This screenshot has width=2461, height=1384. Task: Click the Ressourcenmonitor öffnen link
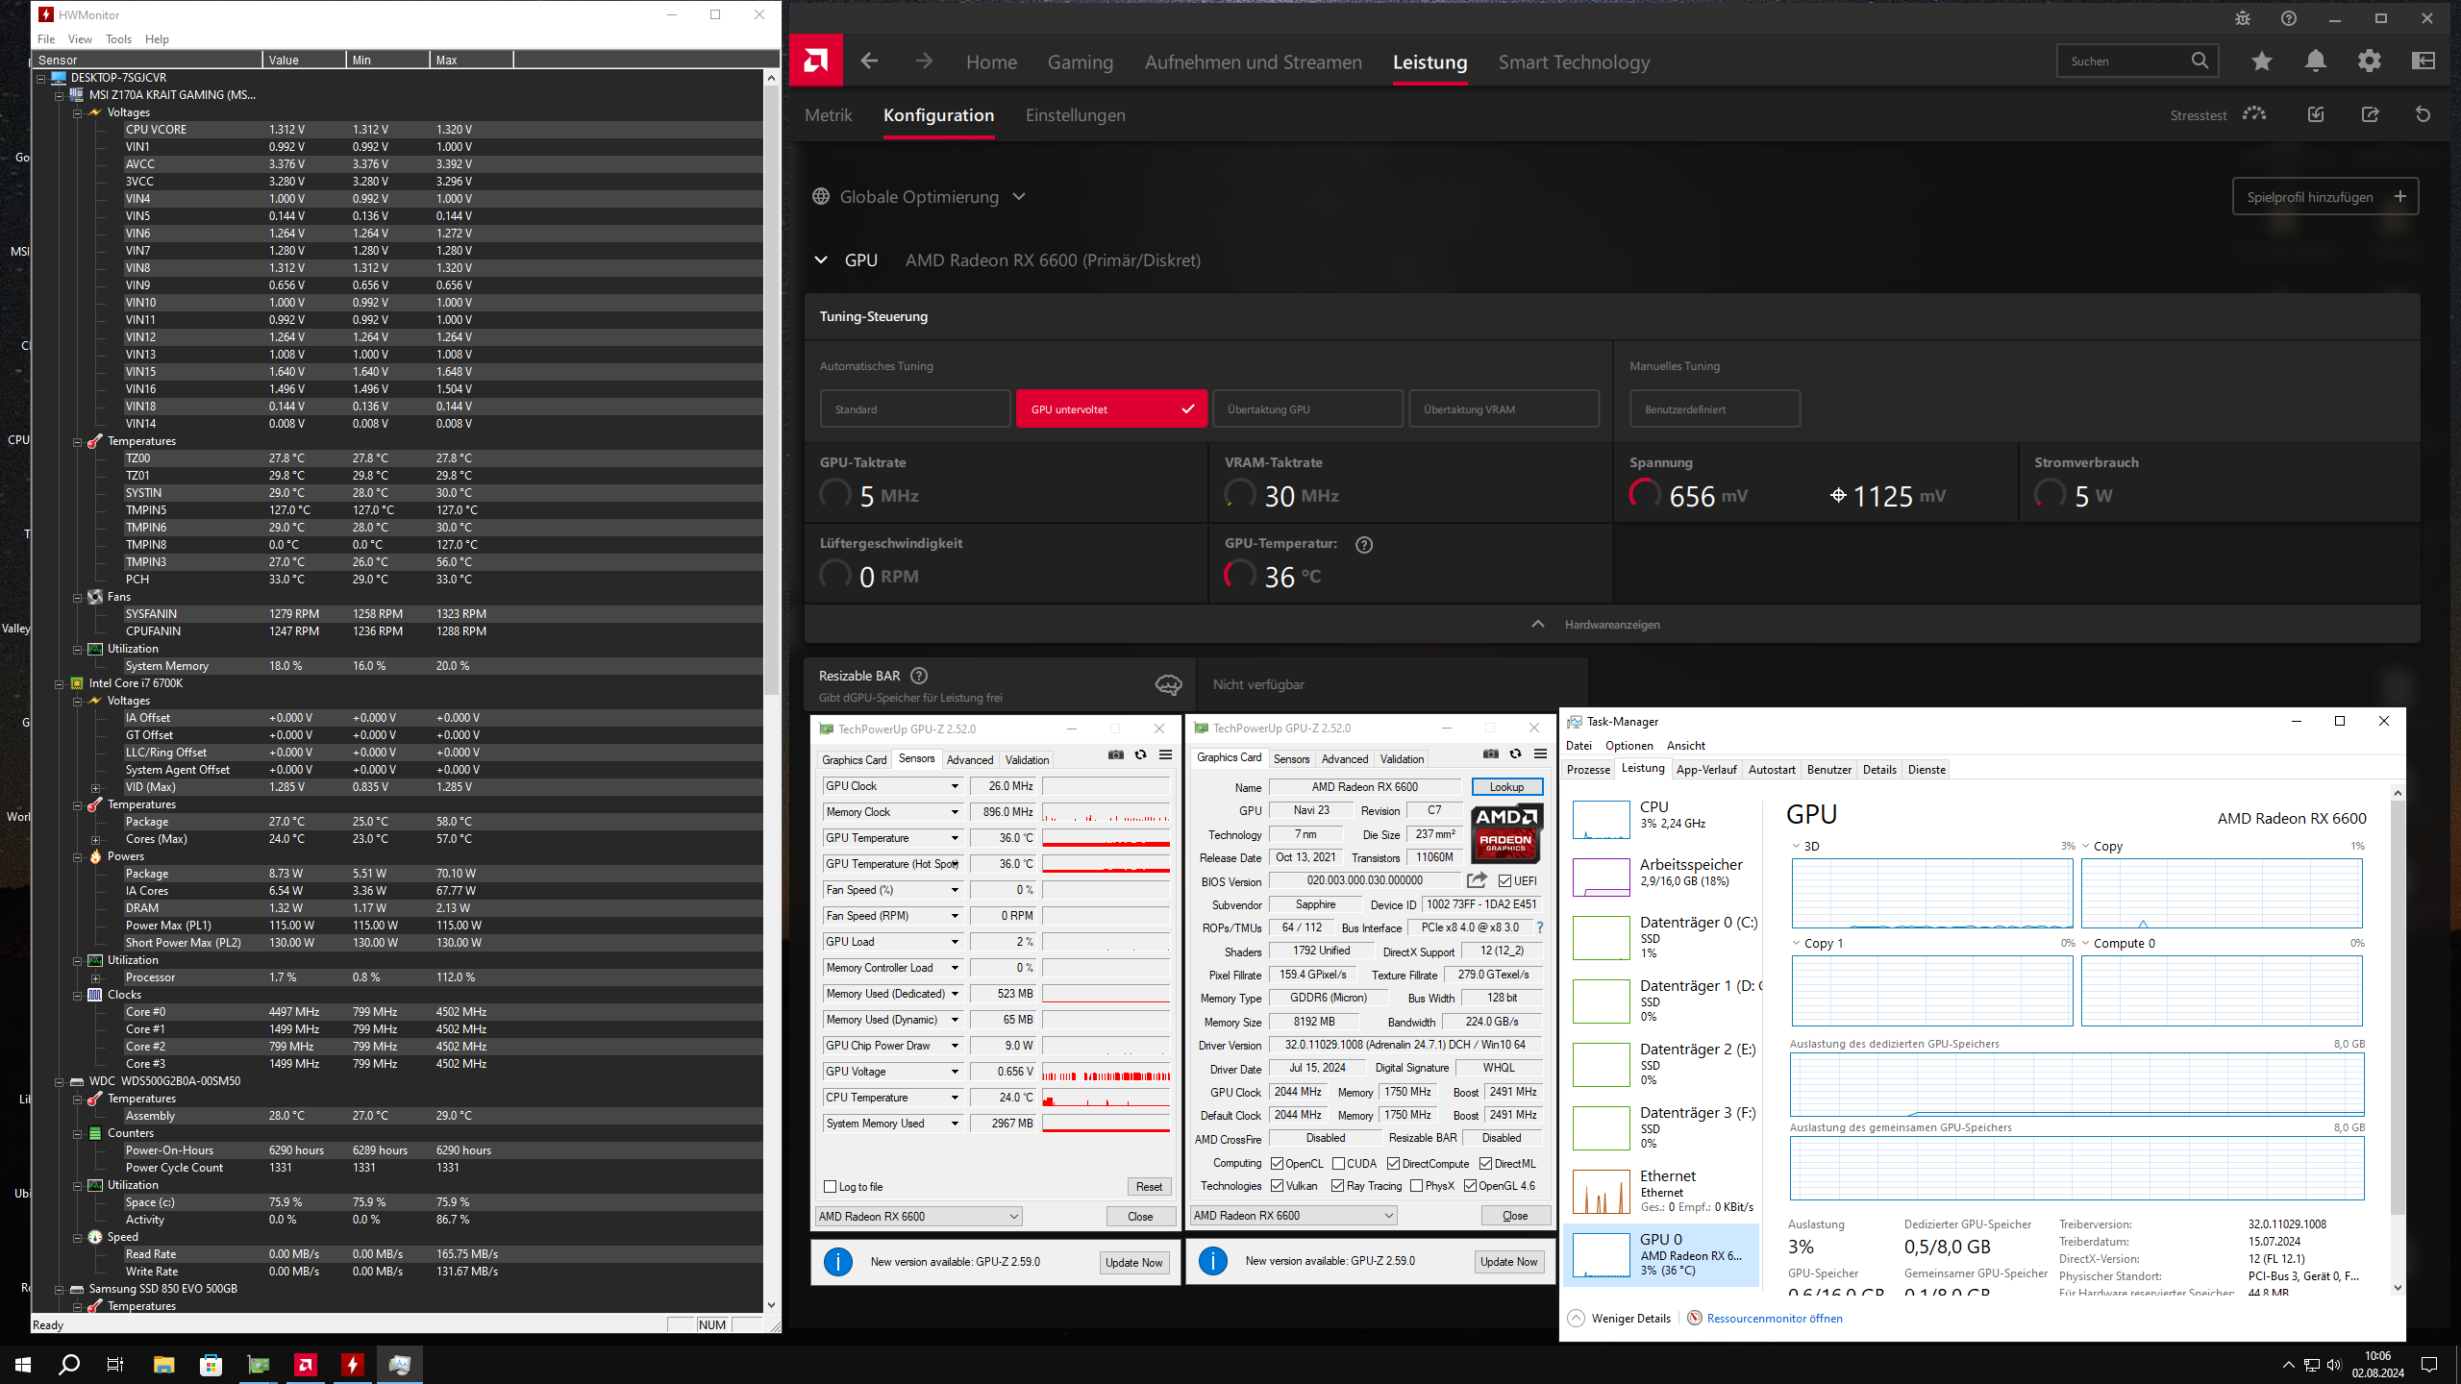tap(1774, 1319)
